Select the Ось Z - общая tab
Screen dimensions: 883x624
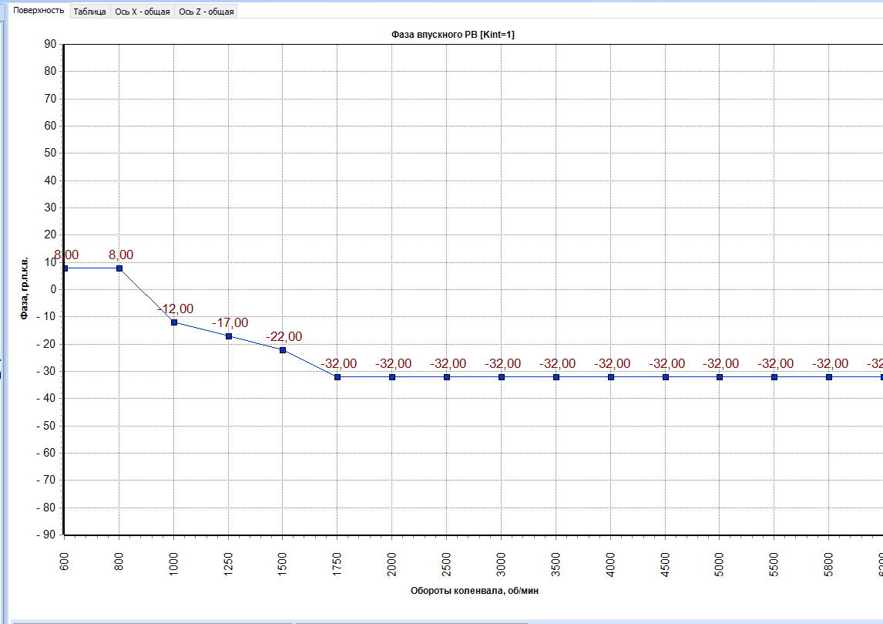tap(206, 12)
